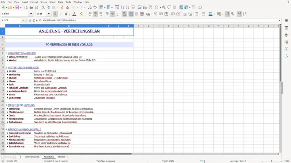Viewport: 291px width, 163px height.
Task: Click the formula input line
Action: click(x=160, y=20)
